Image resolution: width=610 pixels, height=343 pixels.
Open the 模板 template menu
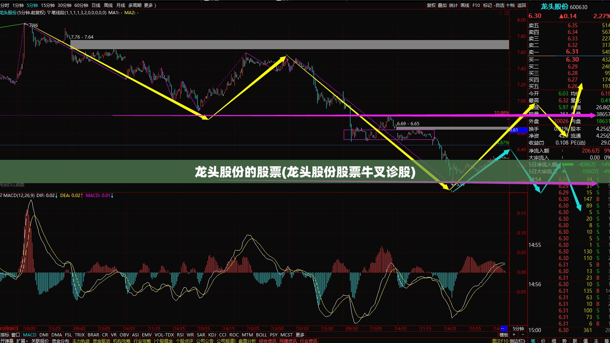tap(504, 335)
